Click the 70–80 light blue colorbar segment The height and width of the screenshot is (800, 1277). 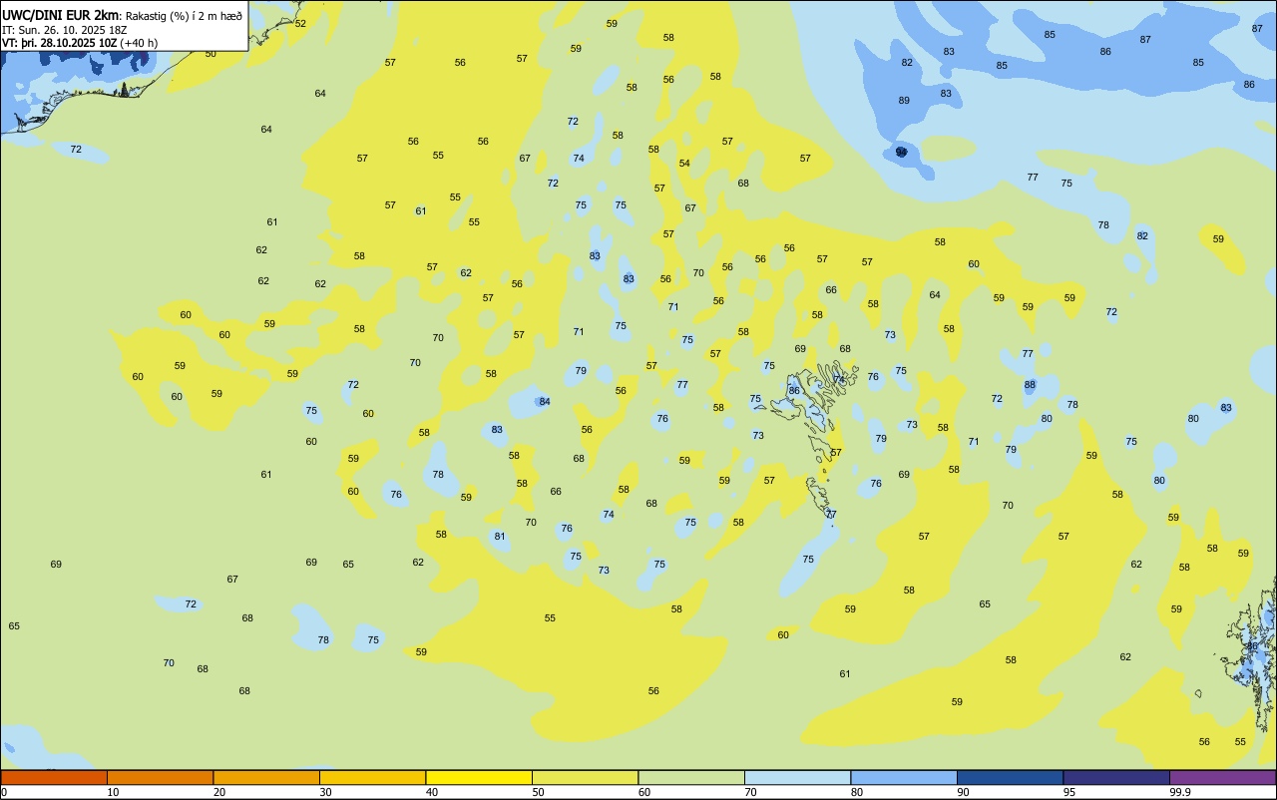pyautogui.click(x=797, y=778)
